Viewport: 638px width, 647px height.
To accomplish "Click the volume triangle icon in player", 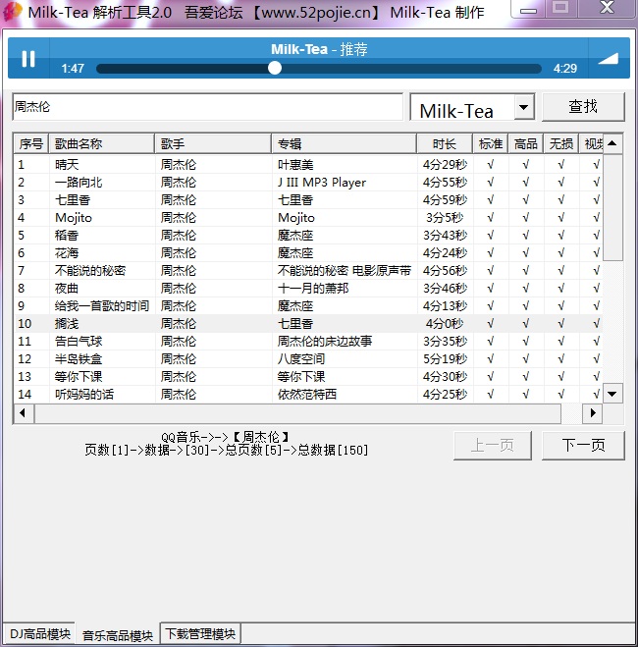I will point(609,59).
